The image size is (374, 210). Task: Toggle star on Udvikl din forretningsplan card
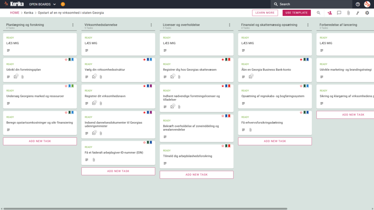point(66,59)
